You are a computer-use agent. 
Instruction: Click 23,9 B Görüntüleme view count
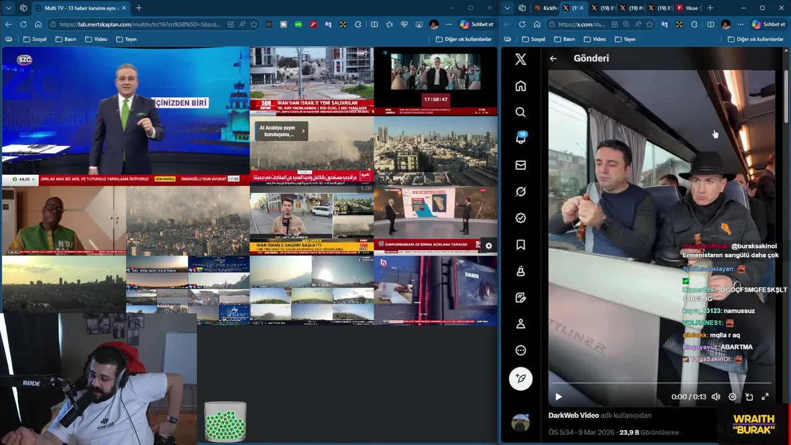pyautogui.click(x=649, y=433)
